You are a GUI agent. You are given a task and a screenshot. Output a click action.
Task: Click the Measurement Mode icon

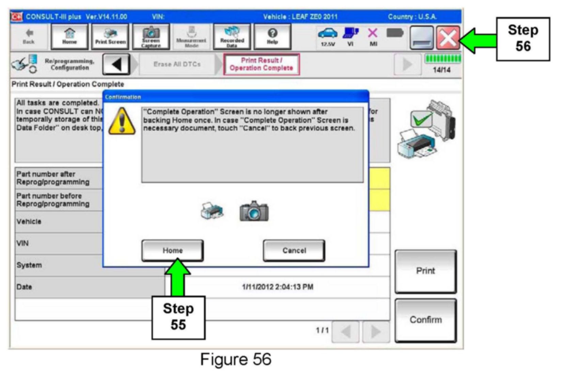pyautogui.click(x=191, y=37)
